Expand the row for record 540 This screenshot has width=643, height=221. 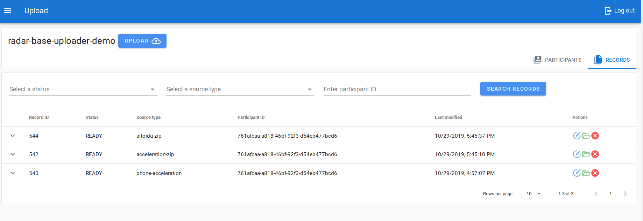(x=13, y=173)
